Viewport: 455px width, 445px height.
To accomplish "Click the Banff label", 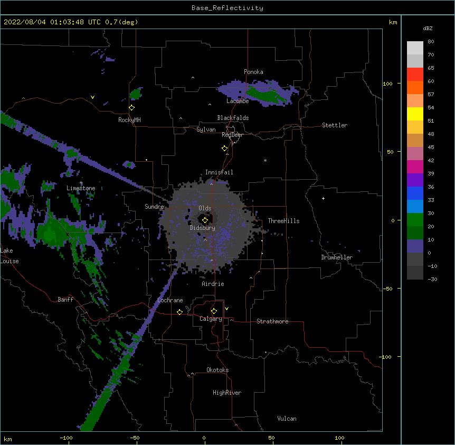I will click(65, 300).
